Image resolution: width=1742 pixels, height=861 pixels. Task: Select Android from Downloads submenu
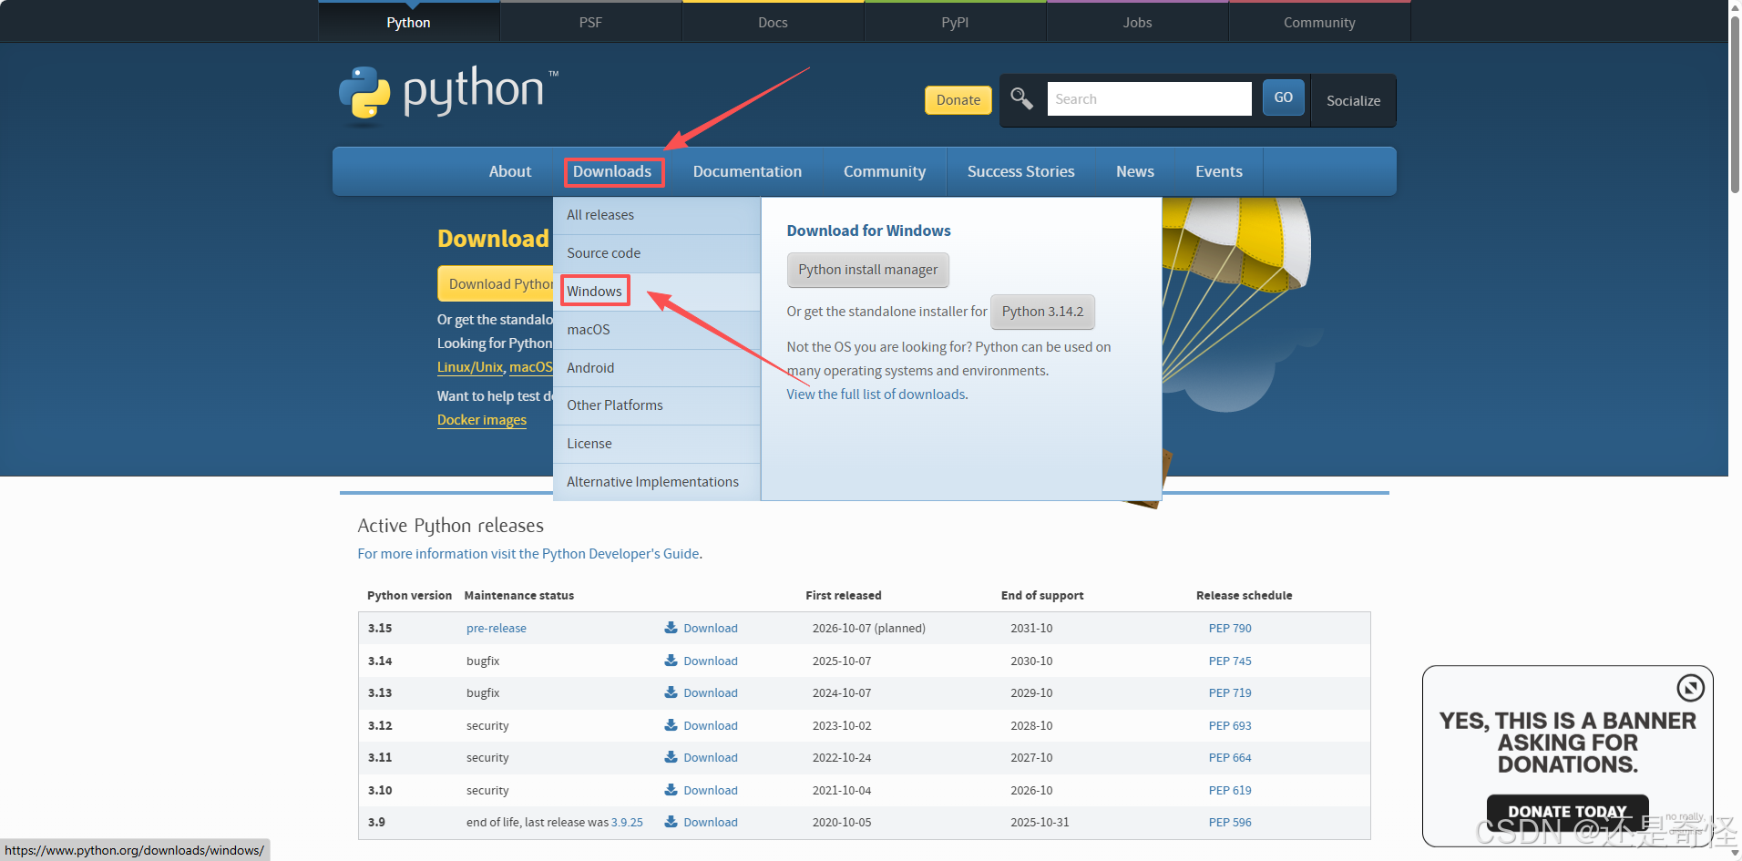pyautogui.click(x=657, y=368)
